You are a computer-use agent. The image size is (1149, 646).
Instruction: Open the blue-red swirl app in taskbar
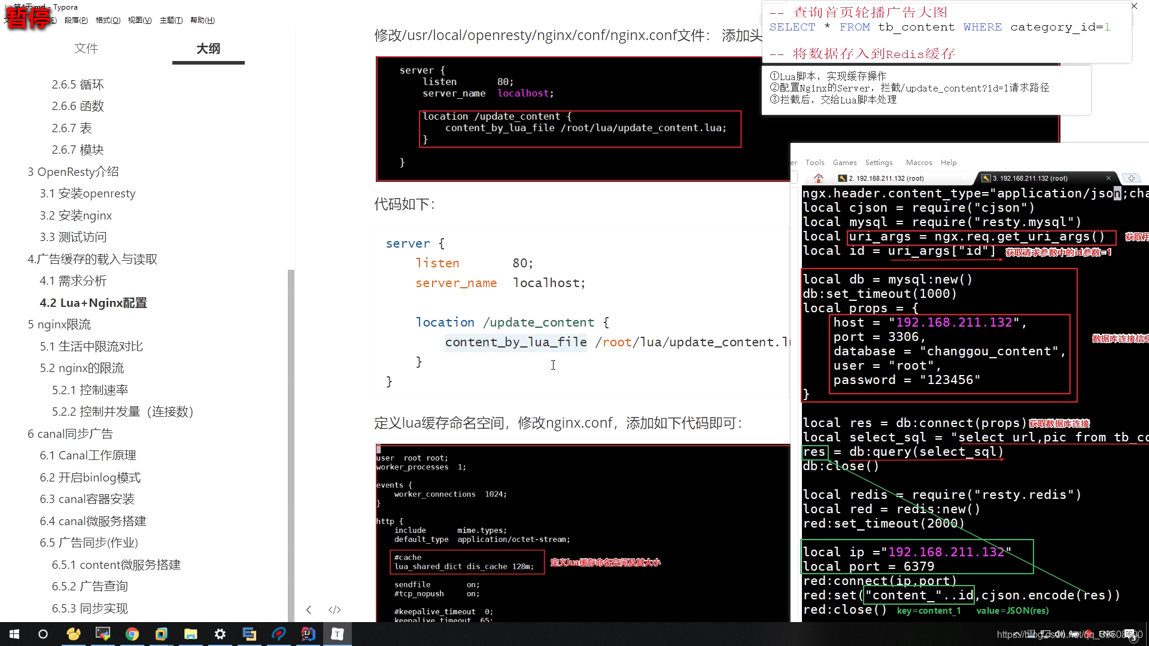click(x=279, y=634)
